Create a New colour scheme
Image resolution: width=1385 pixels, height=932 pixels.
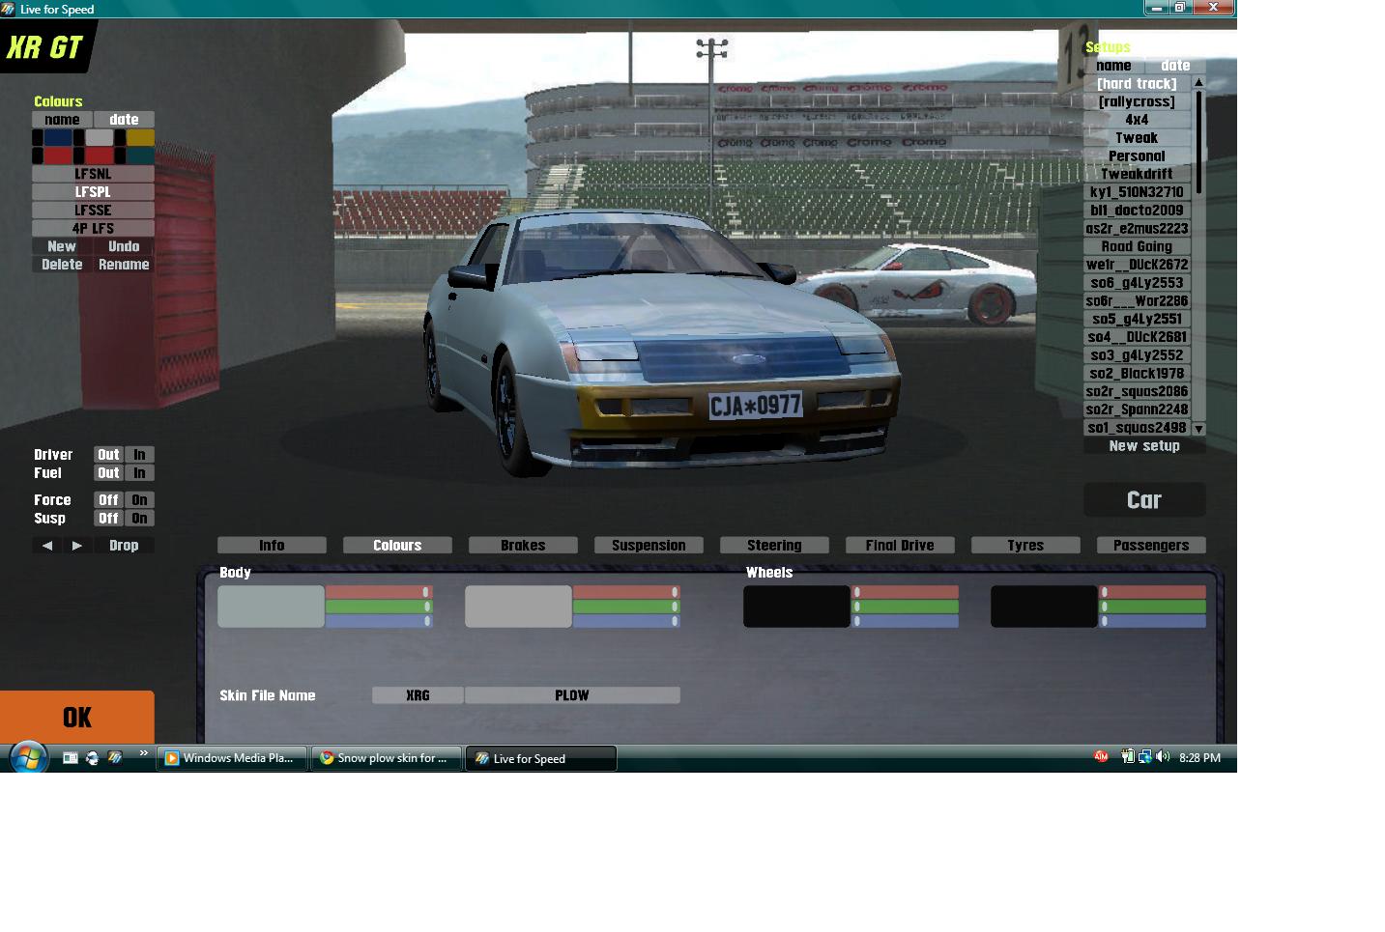[62, 246]
